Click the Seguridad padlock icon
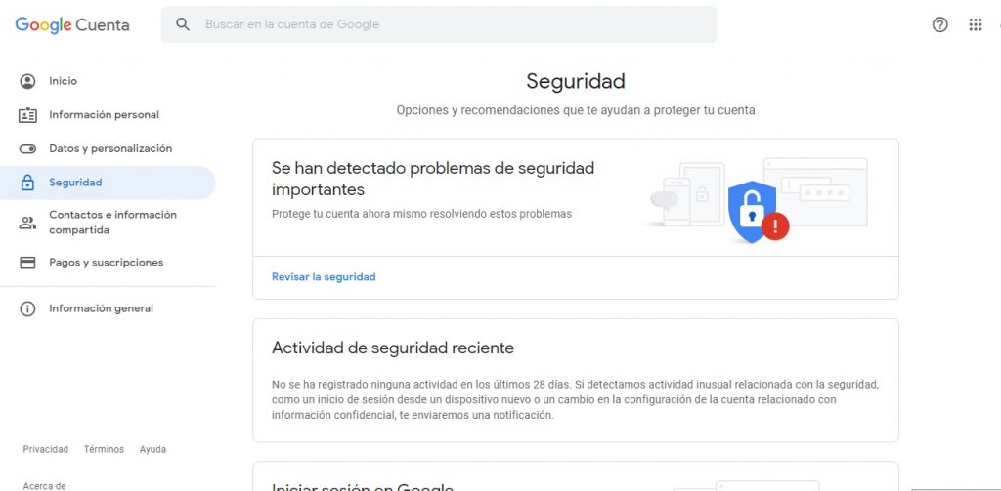Image resolution: width=1001 pixels, height=491 pixels. pyautogui.click(x=27, y=183)
